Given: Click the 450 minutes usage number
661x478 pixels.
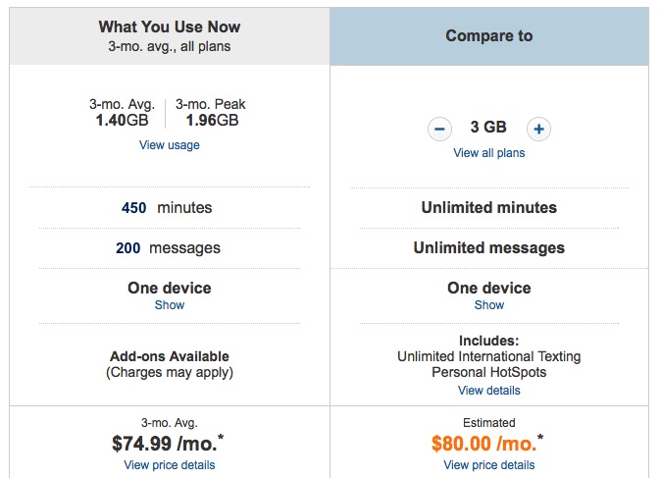Looking at the screenshot, I should (x=133, y=208).
